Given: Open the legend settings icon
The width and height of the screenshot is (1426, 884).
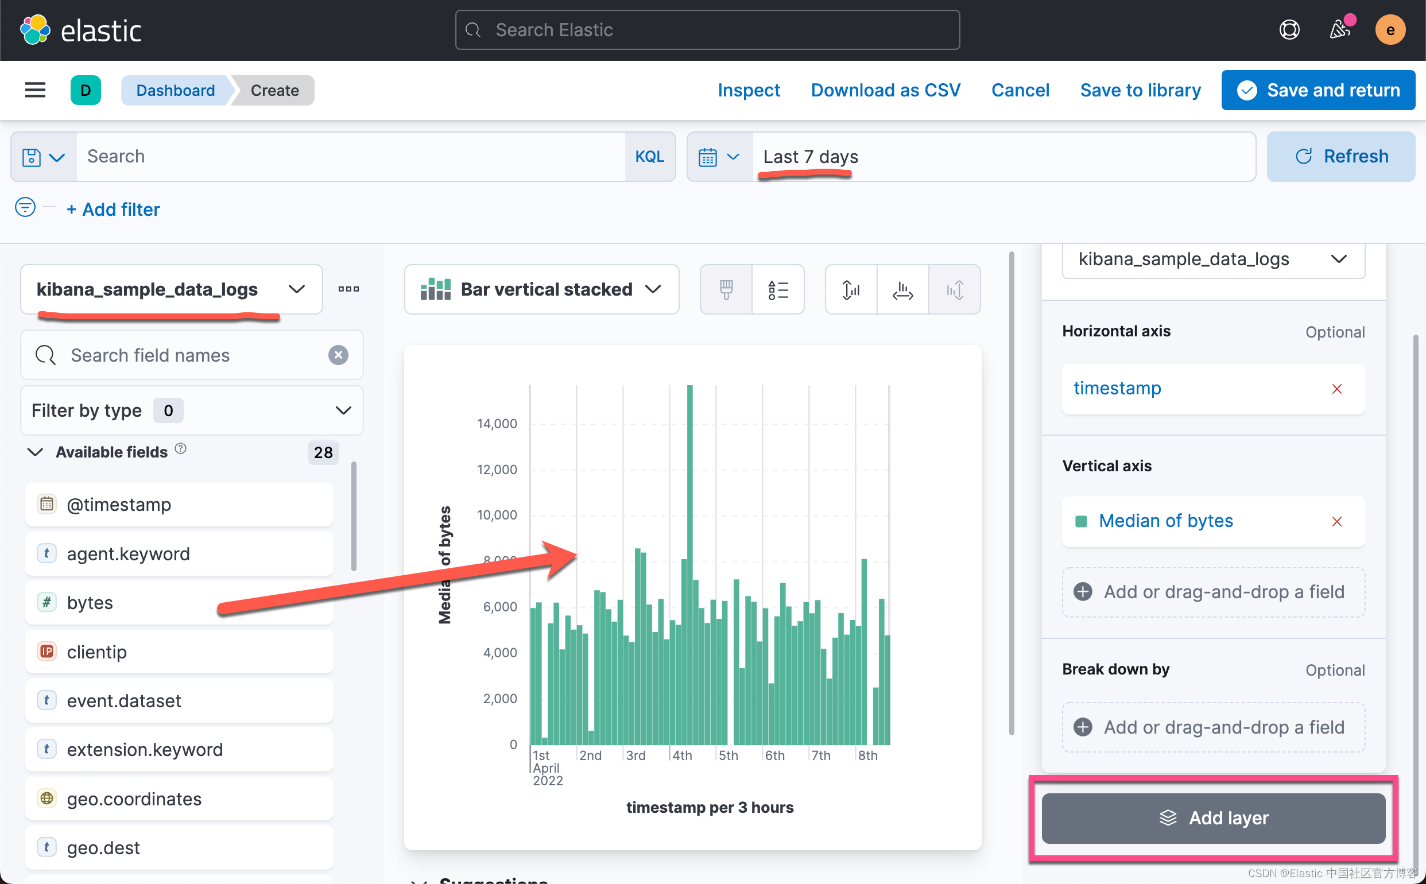Looking at the screenshot, I should tap(778, 289).
